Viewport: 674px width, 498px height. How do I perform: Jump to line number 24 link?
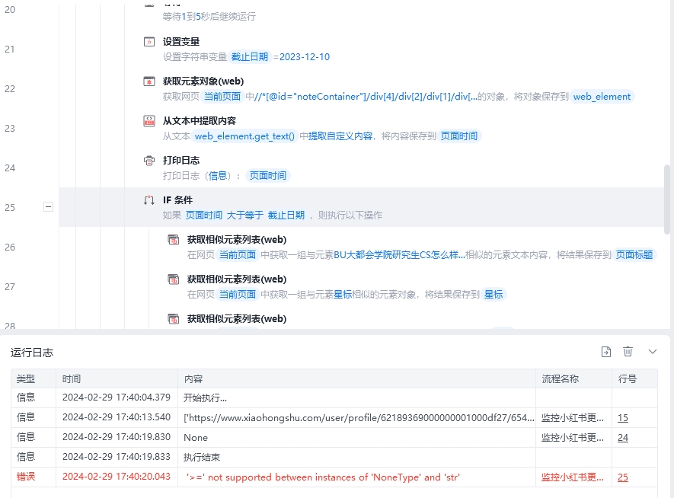click(623, 437)
